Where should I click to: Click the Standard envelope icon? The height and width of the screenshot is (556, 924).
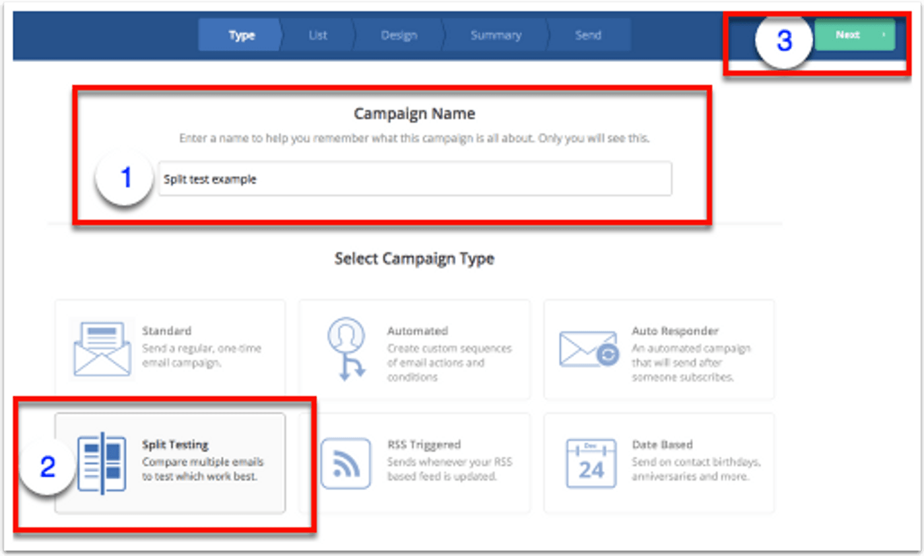click(x=102, y=348)
